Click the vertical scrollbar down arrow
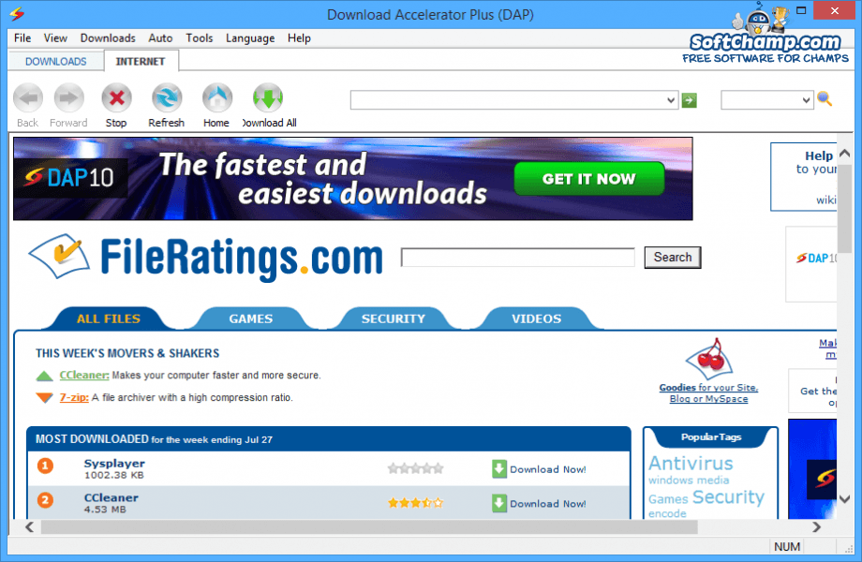The width and height of the screenshot is (862, 562). 845,499
